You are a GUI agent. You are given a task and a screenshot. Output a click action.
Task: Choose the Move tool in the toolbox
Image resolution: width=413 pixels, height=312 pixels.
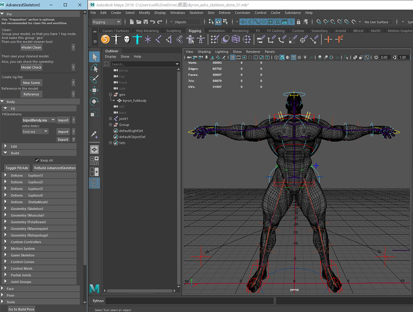coord(94,90)
